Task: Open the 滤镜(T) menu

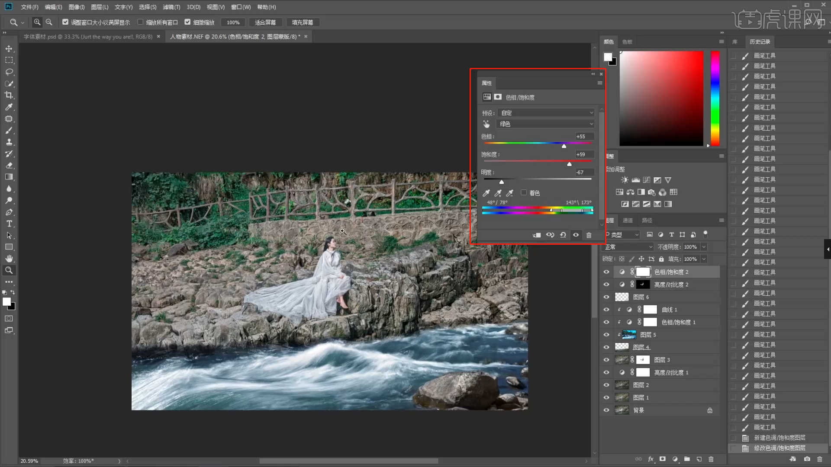Action: [x=171, y=7]
